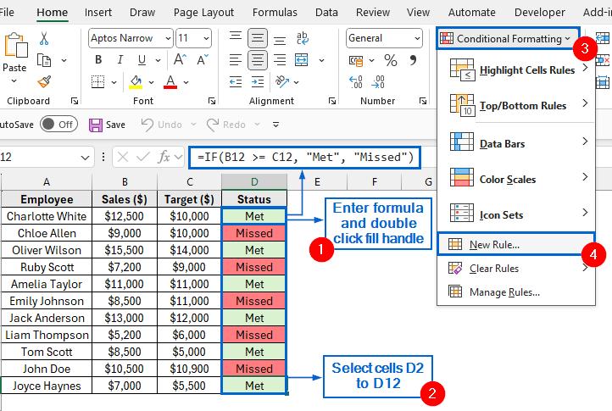Image resolution: width=612 pixels, height=411 pixels.
Task: Apply Italic formatting
Action: (120, 60)
